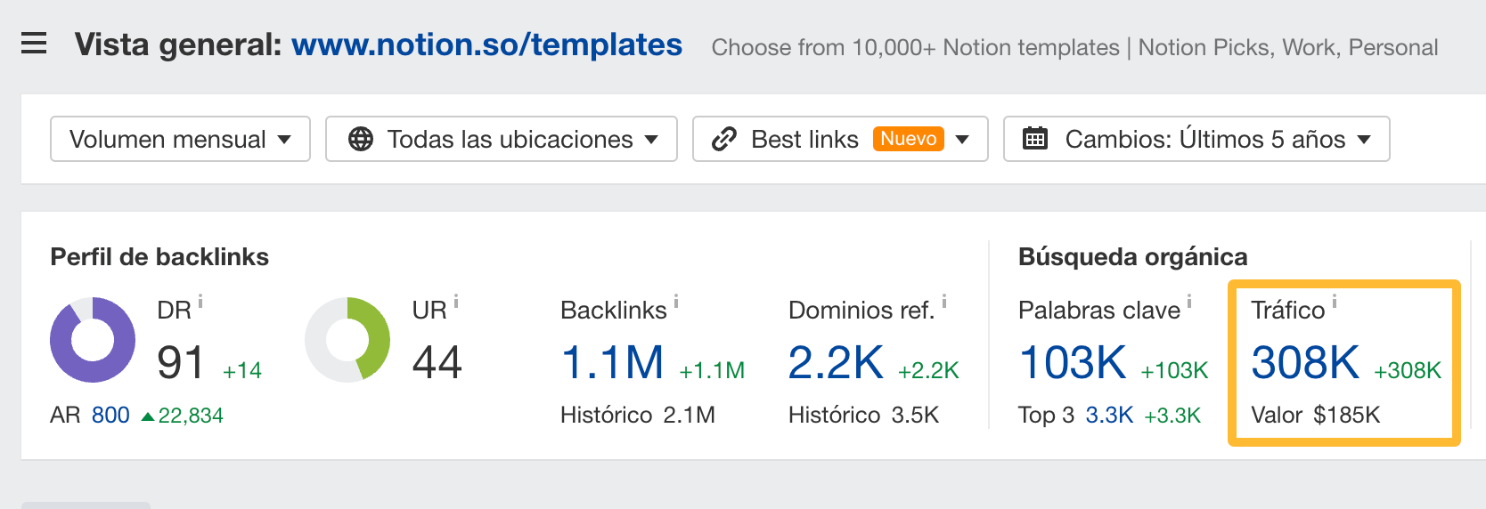The image size is (1486, 509).
Task: Click the page title description text
Action: point(1074,47)
